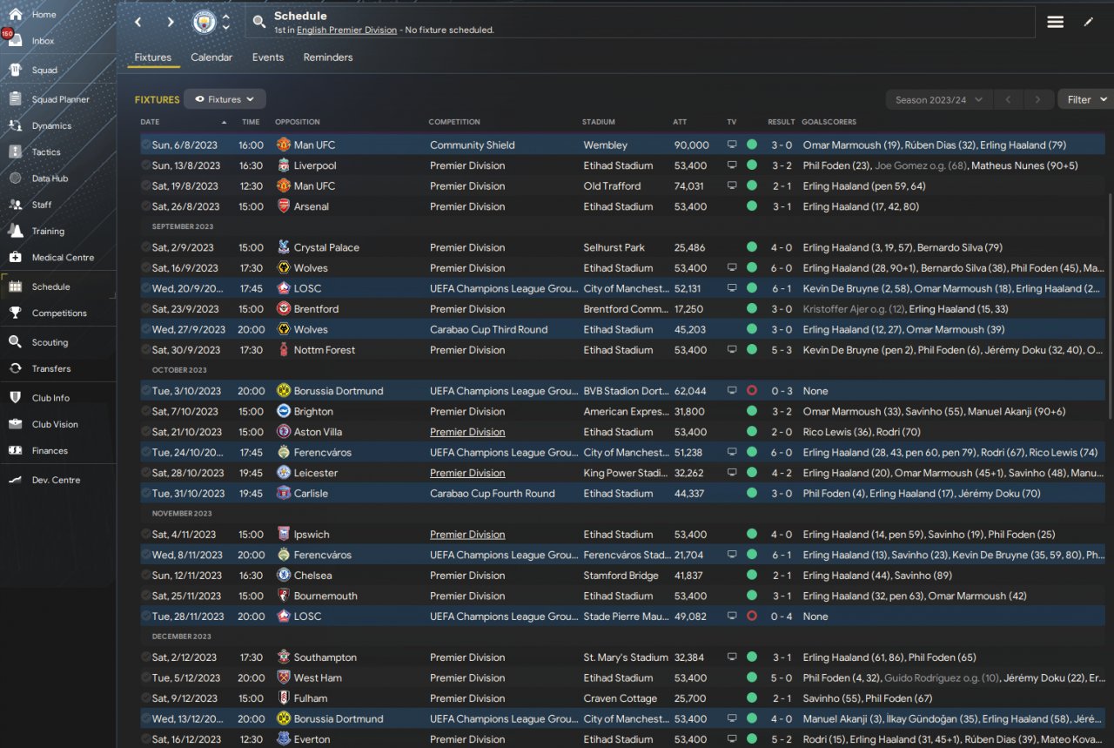1114x748 pixels.
Task: Select the Carlisle opposition name
Action: 311,494
